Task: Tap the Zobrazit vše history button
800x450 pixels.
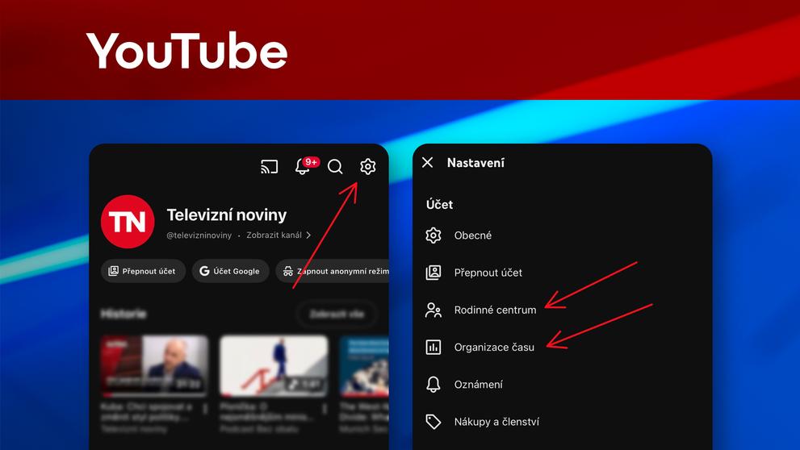Action: point(337,314)
